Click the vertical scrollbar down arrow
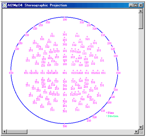 (141, 127)
